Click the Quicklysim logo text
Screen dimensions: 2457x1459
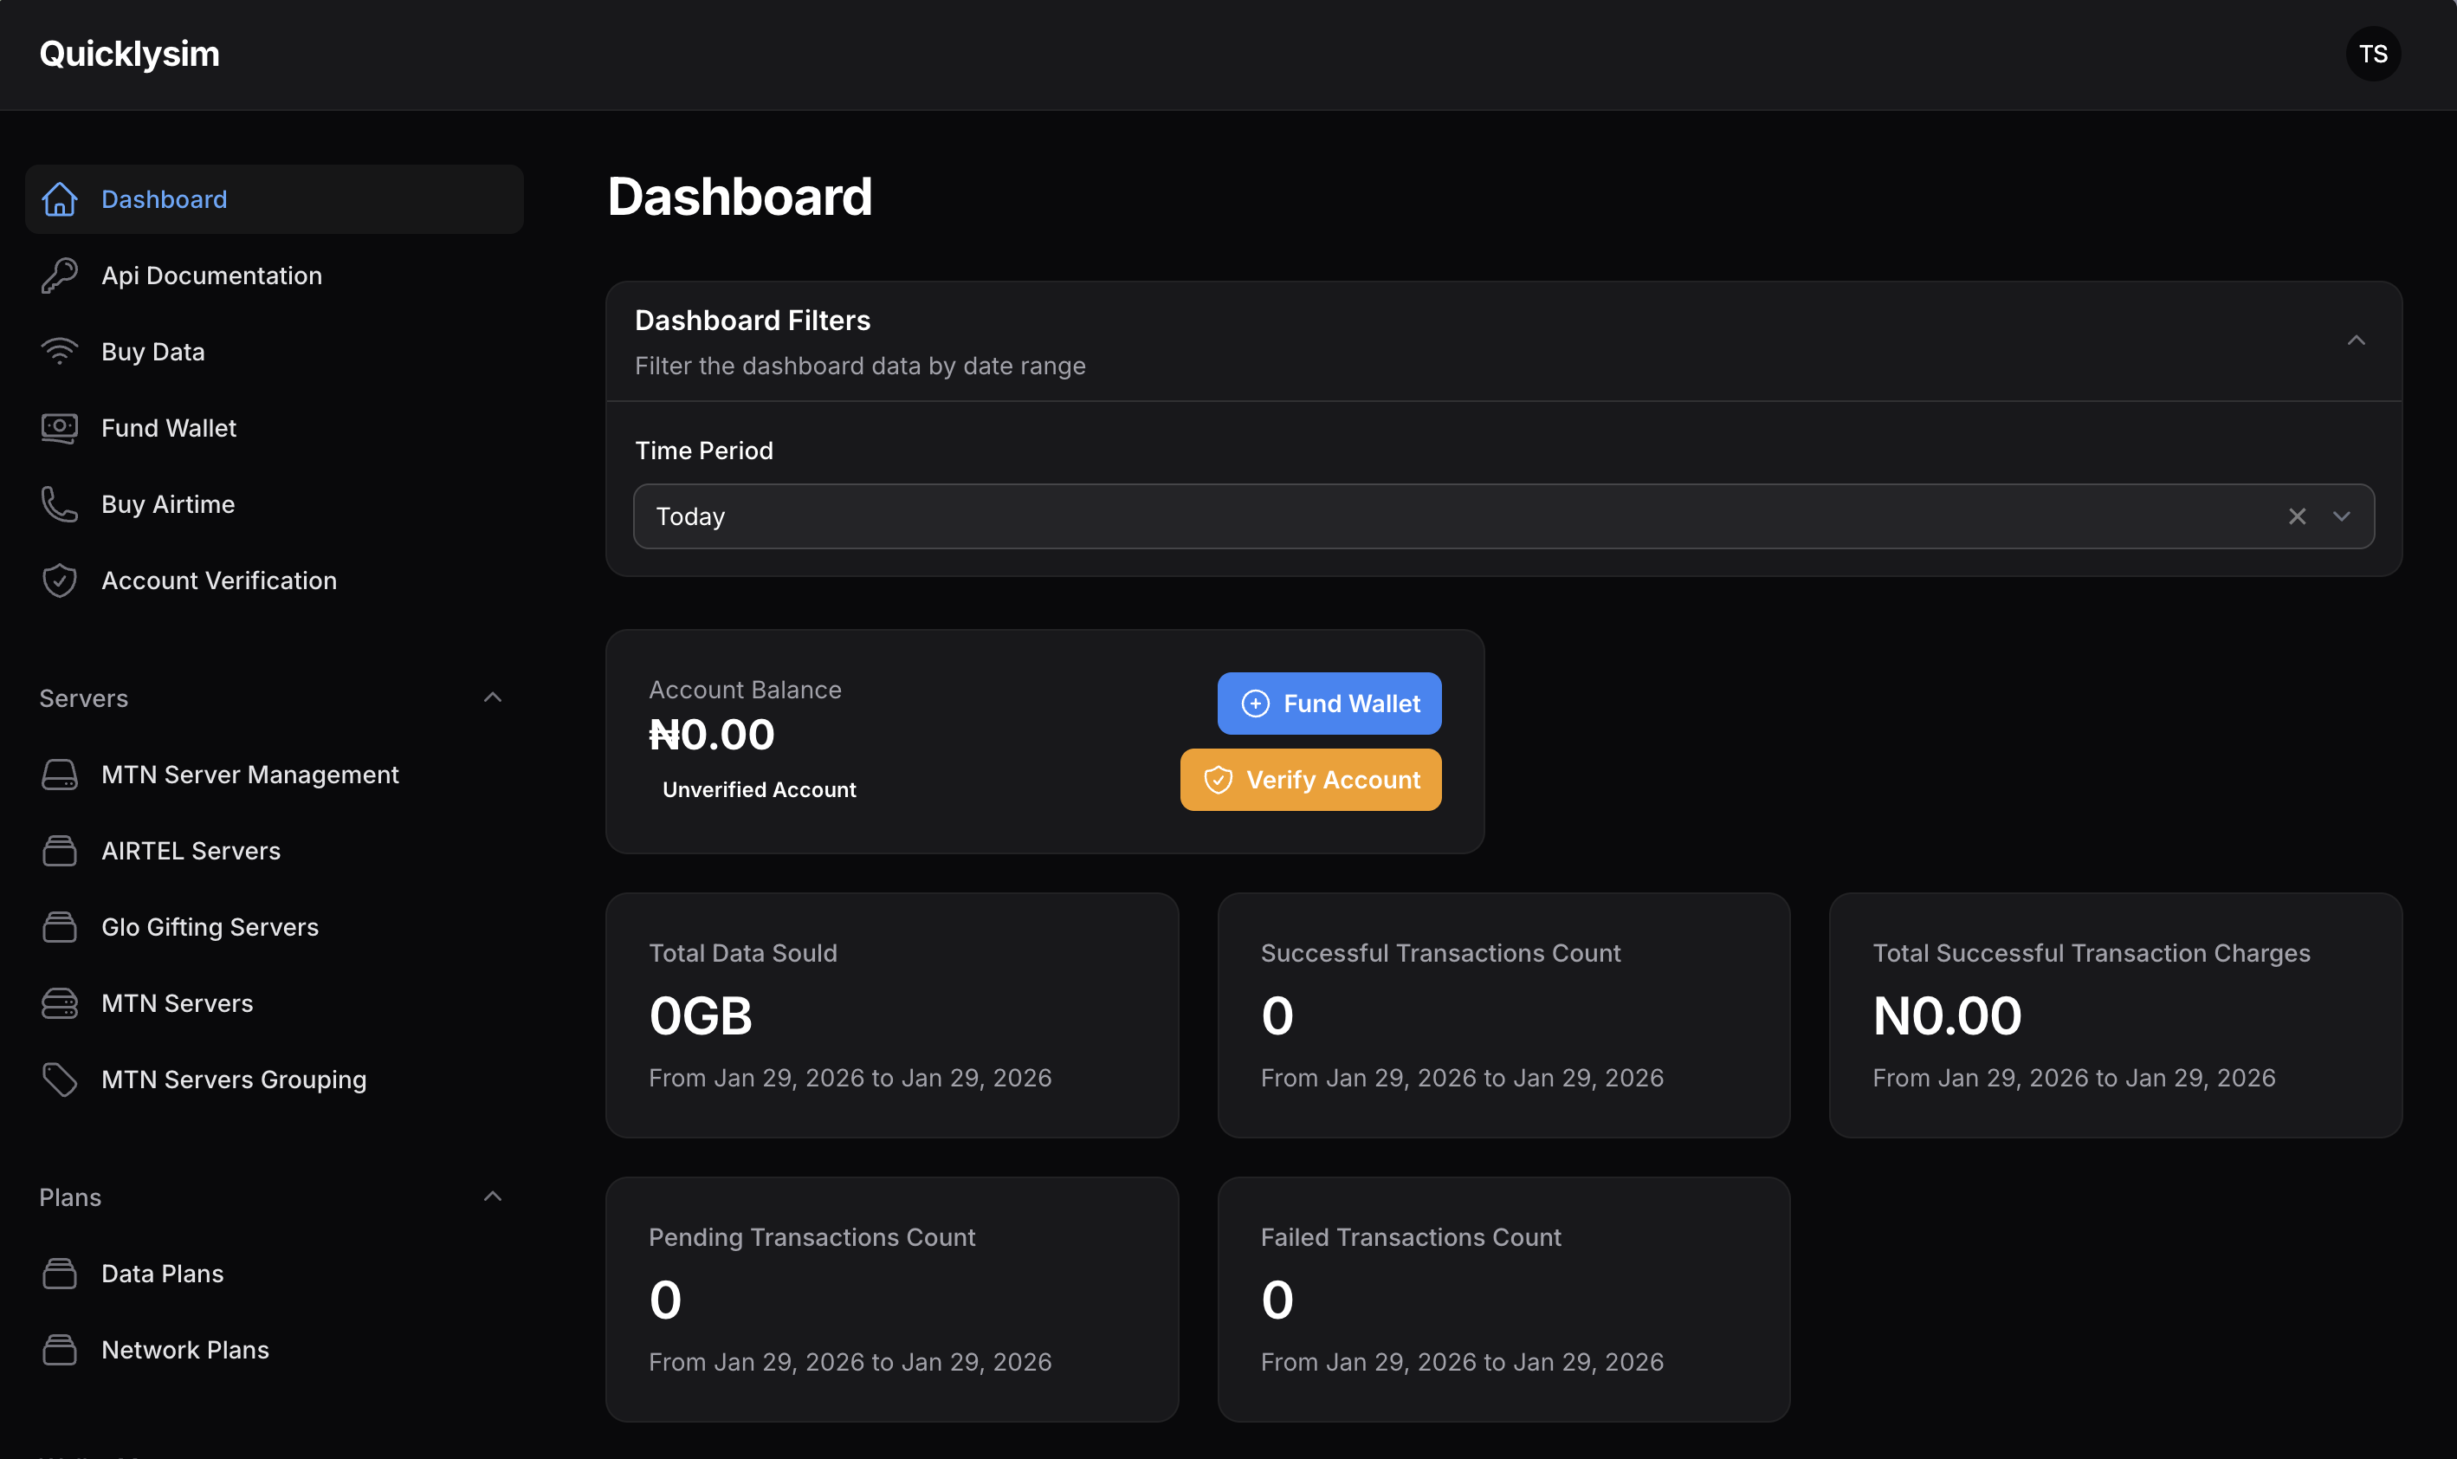click(x=130, y=54)
